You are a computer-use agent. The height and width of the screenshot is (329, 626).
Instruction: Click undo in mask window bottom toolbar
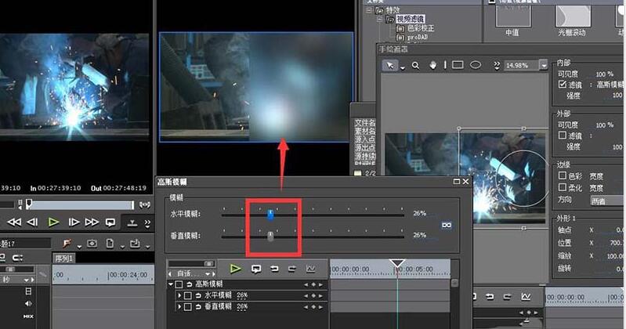click(490, 297)
